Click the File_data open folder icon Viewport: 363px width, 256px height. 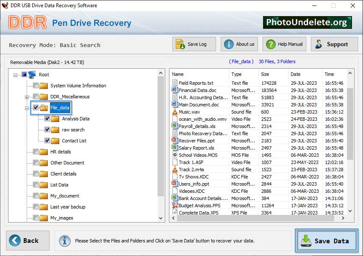(44, 108)
